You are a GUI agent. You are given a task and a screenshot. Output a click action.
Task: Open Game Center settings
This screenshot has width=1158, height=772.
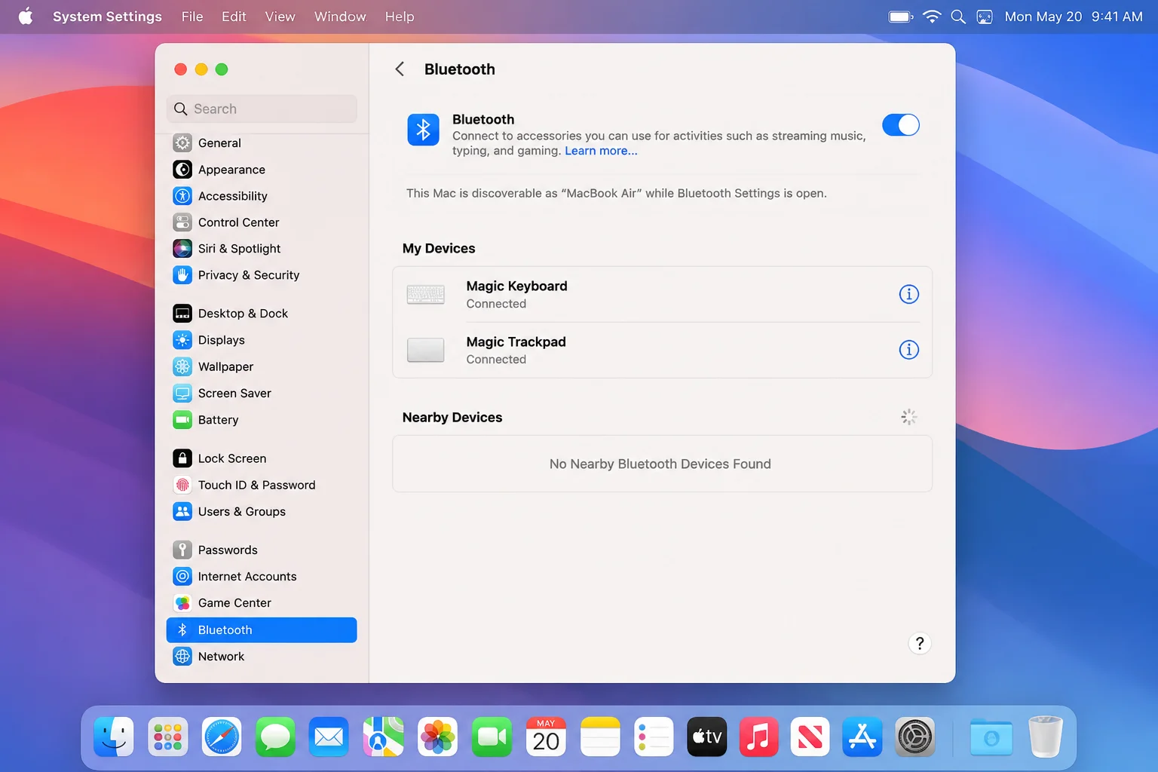[x=262, y=603]
